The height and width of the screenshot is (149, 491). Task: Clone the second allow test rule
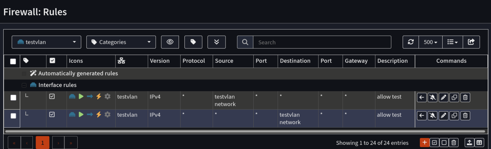click(454, 116)
